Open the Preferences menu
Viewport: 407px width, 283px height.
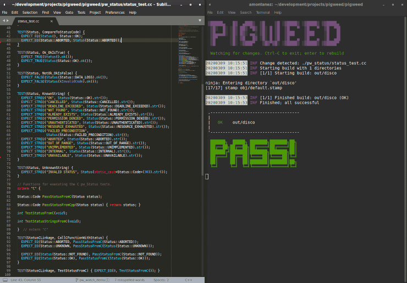(x=115, y=13)
